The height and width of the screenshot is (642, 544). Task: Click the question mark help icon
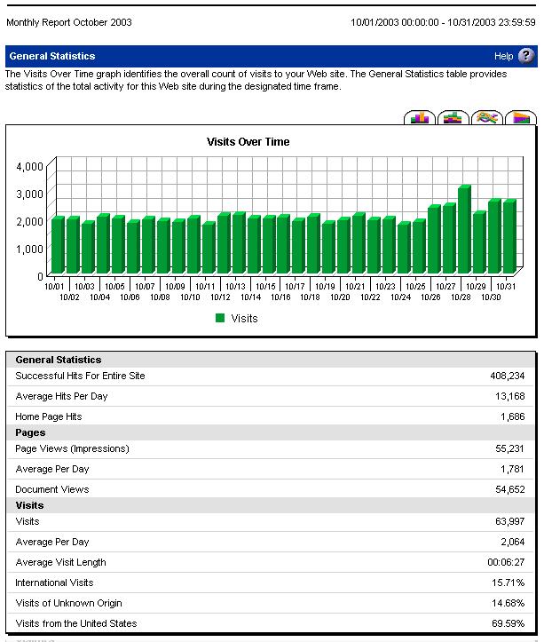coord(526,56)
